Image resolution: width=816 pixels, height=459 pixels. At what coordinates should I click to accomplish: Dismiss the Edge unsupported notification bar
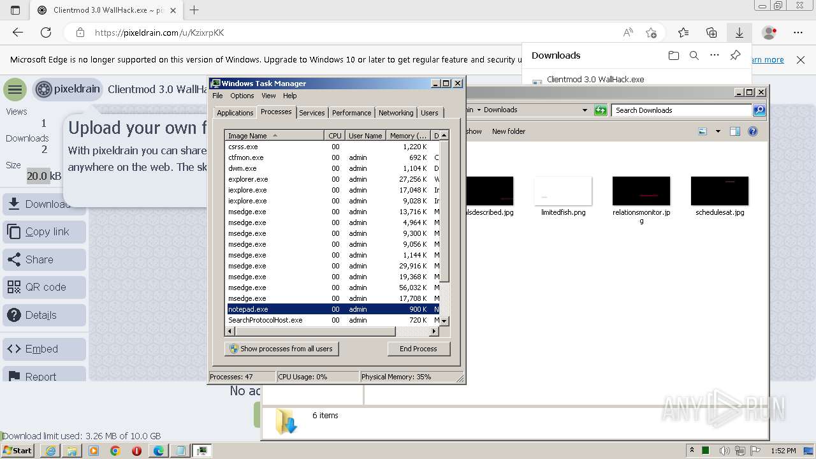[x=801, y=59]
